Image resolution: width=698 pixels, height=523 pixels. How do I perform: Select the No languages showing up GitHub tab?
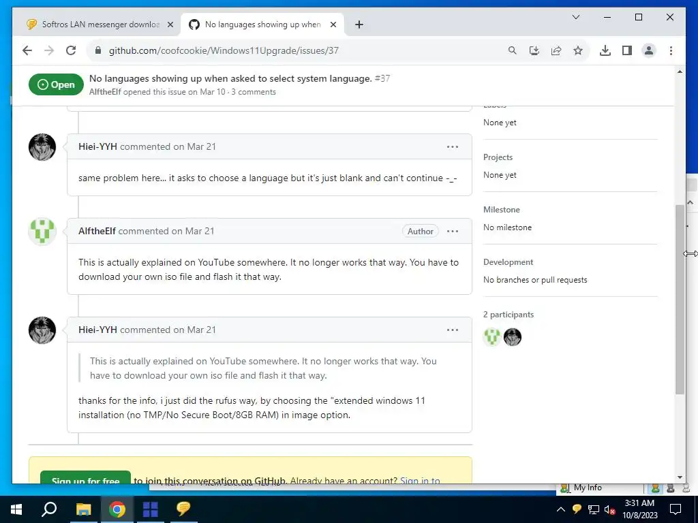point(262,25)
